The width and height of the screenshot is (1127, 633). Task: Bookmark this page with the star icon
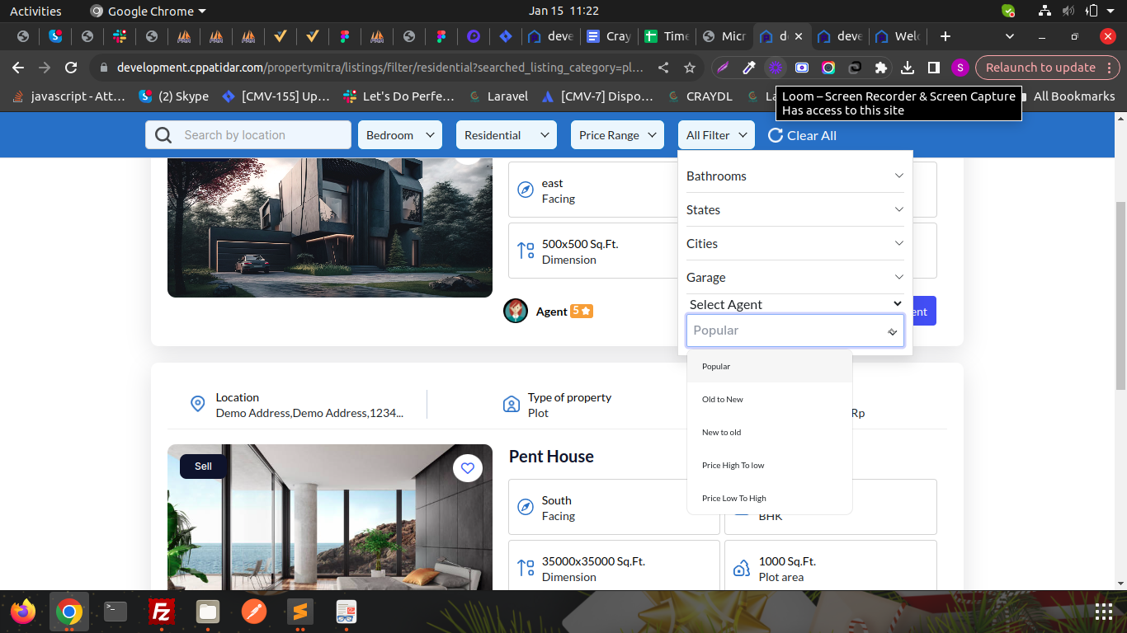tap(690, 68)
